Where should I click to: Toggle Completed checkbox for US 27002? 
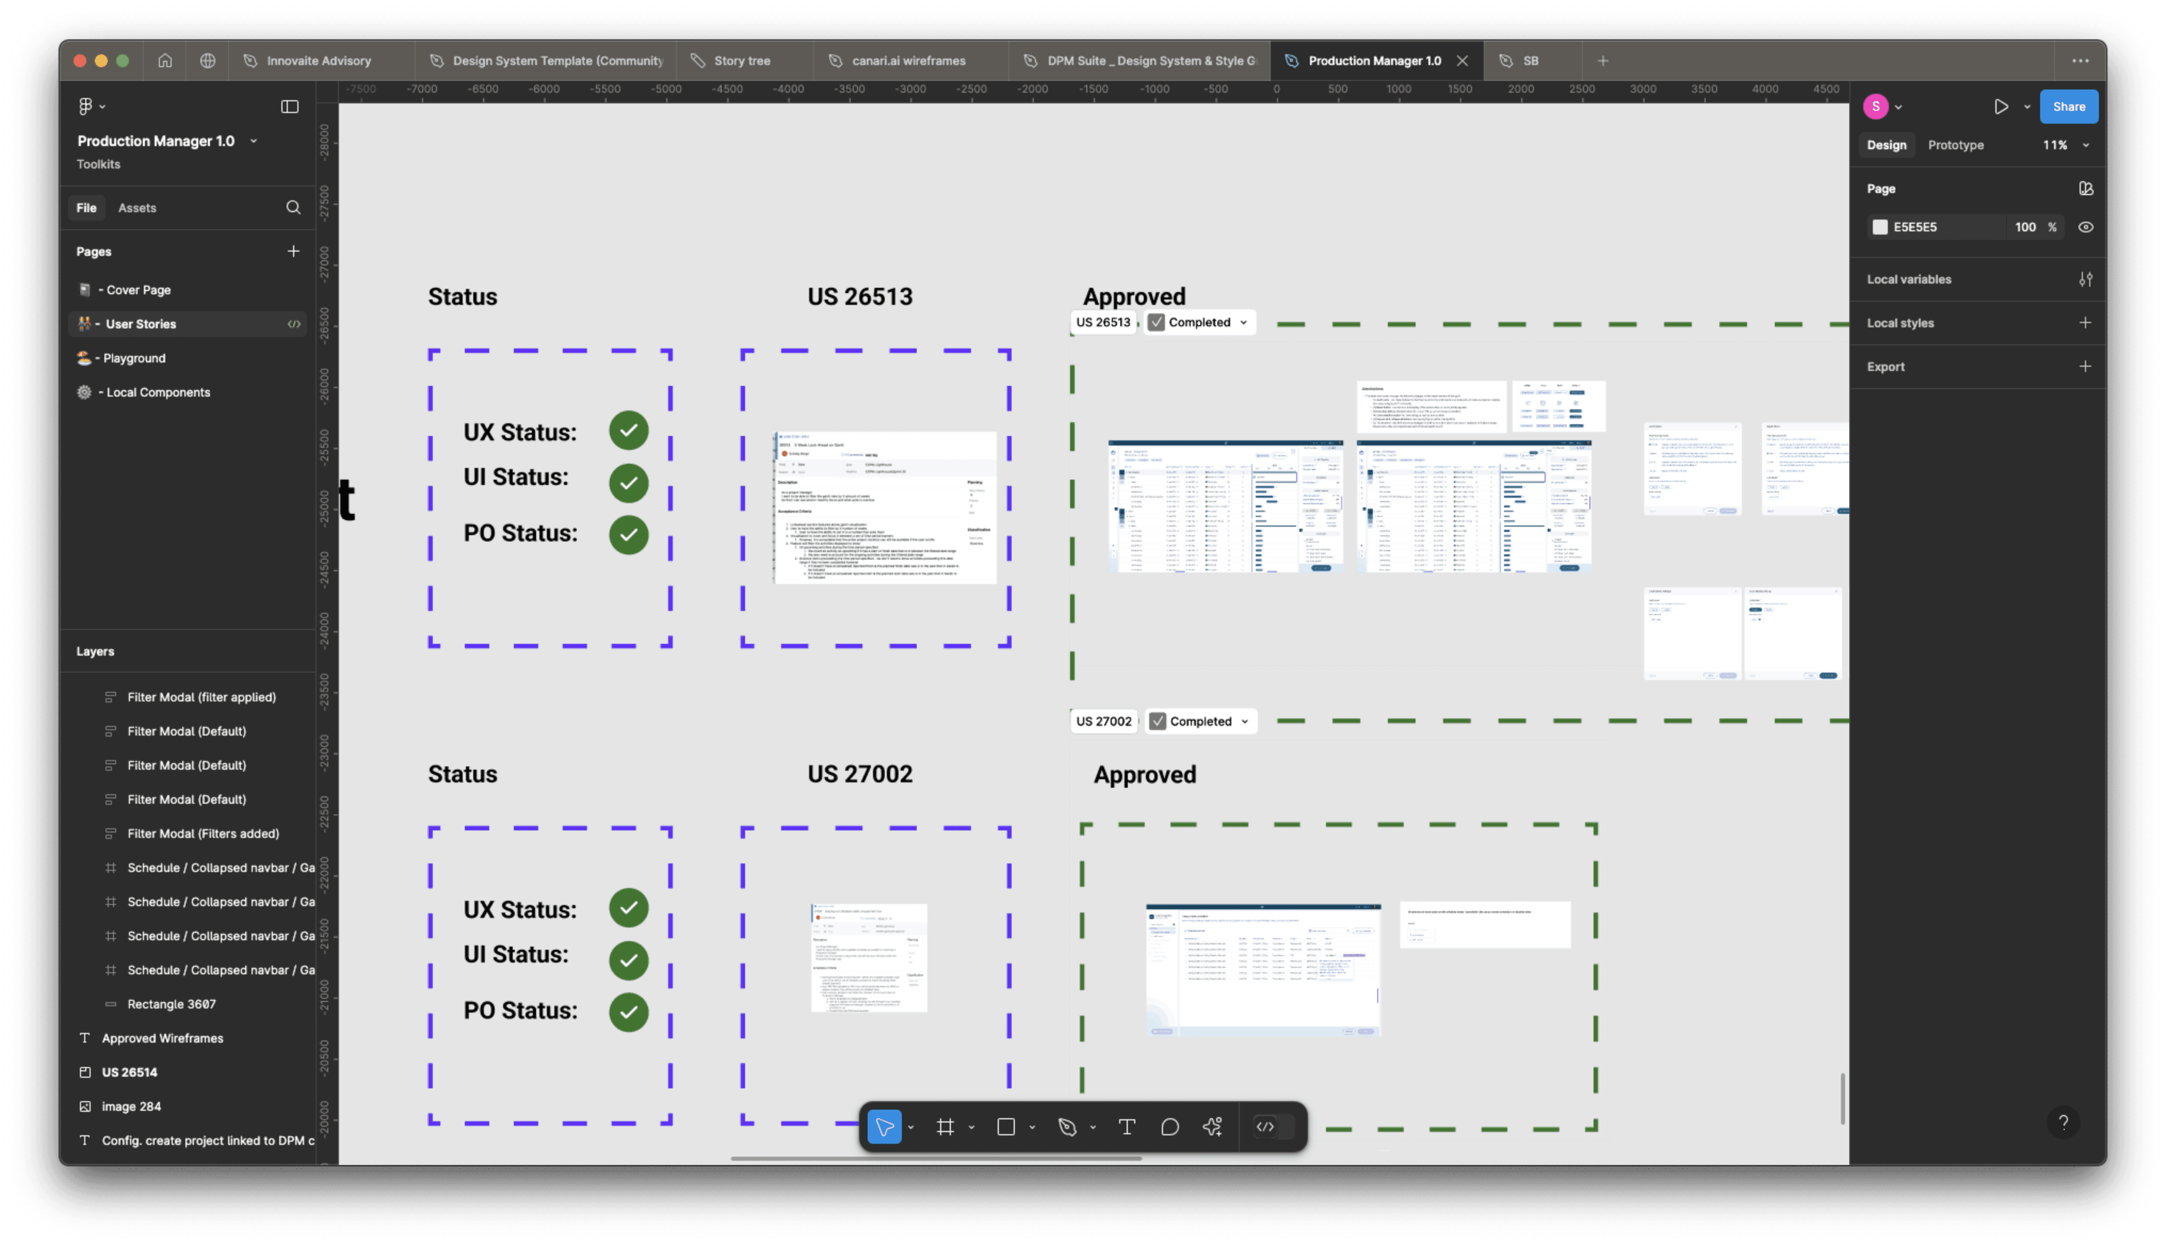[1157, 721]
